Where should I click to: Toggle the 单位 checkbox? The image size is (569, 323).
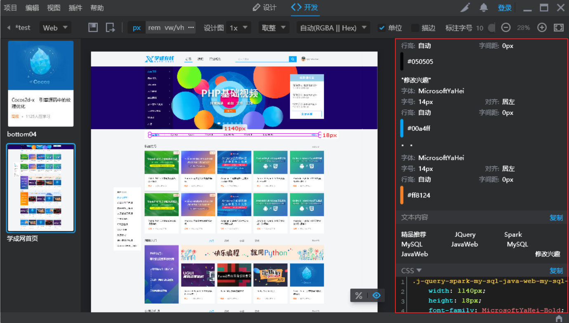click(x=382, y=28)
